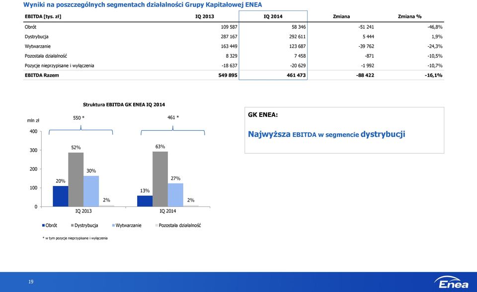
Task: Click the total 461 473
Action: [x=296, y=75]
